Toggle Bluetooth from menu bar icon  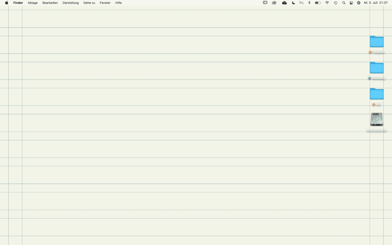[309, 3]
